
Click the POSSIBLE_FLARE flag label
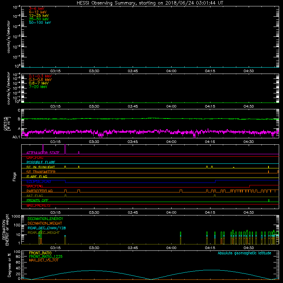(41, 162)
